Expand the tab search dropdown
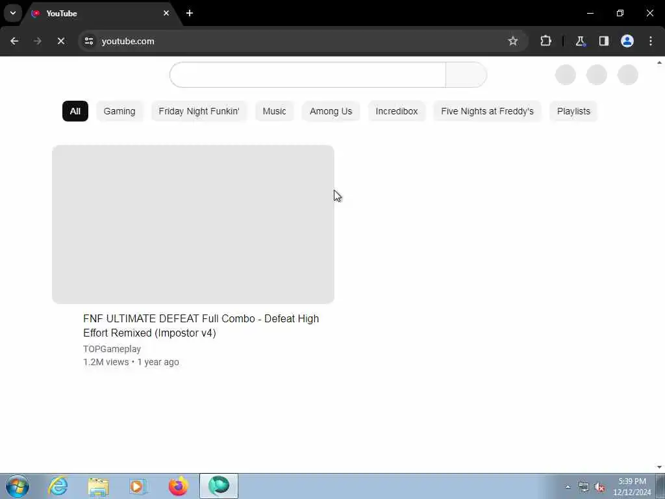This screenshot has width=665, height=499. click(13, 13)
